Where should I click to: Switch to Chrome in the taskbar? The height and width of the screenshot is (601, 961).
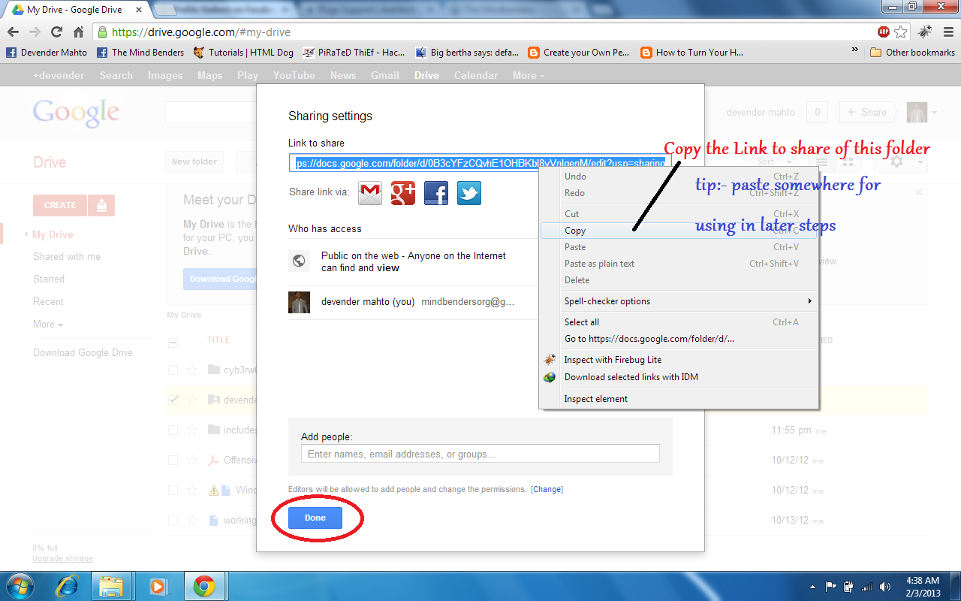click(x=204, y=586)
